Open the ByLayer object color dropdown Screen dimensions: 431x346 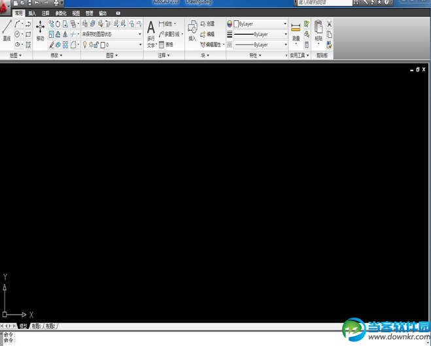point(260,24)
